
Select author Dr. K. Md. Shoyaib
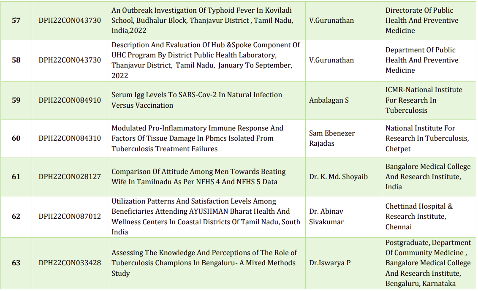click(338, 177)
